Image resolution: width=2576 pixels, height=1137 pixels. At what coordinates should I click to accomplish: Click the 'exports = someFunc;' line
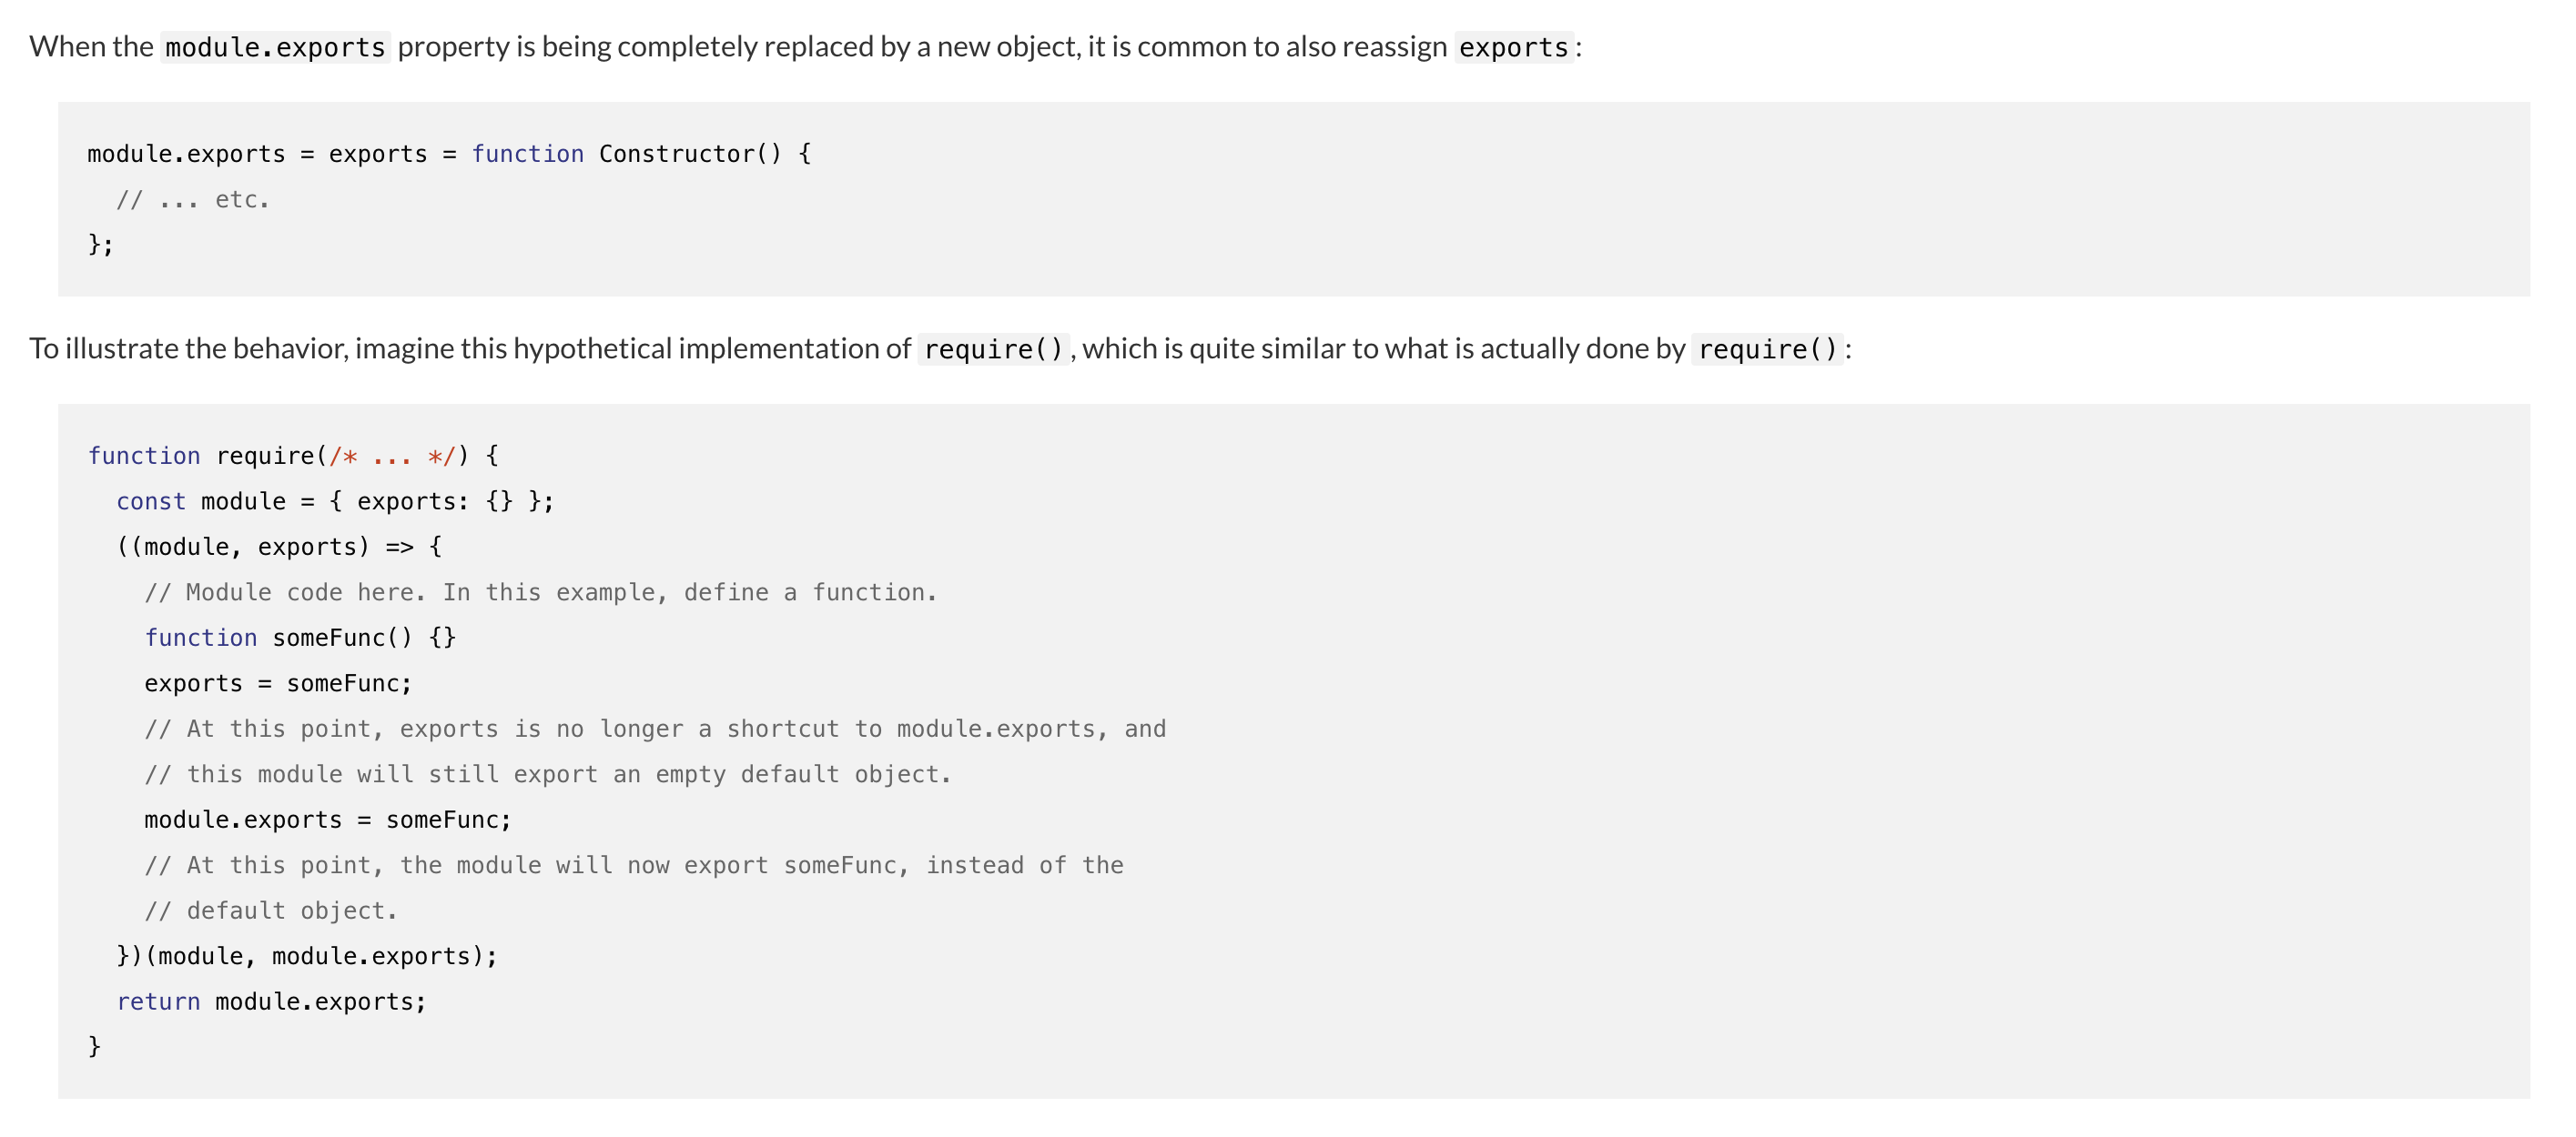coord(278,683)
